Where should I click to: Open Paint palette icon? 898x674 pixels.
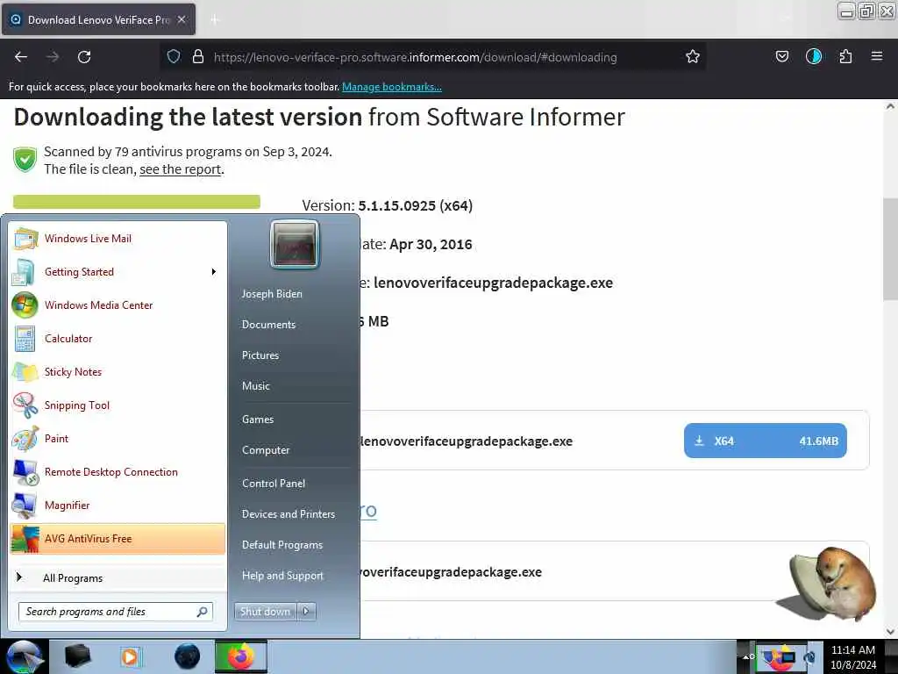click(25, 439)
